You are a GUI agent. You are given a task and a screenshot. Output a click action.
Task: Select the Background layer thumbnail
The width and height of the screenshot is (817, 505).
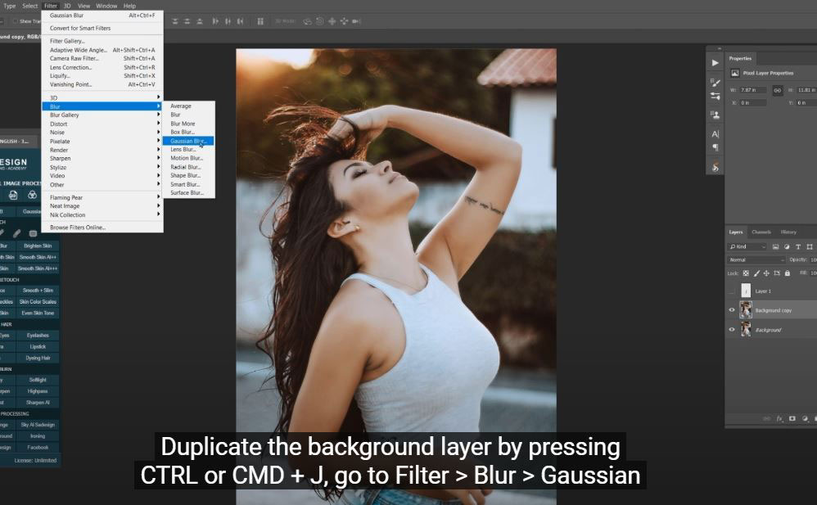[746, 329]
